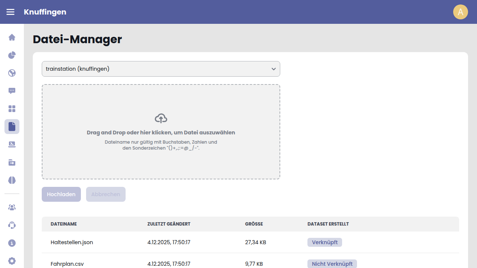Screen dimensions: 477x268
Task: Open the user avatar 'A' menu
Action: [460, 12]
